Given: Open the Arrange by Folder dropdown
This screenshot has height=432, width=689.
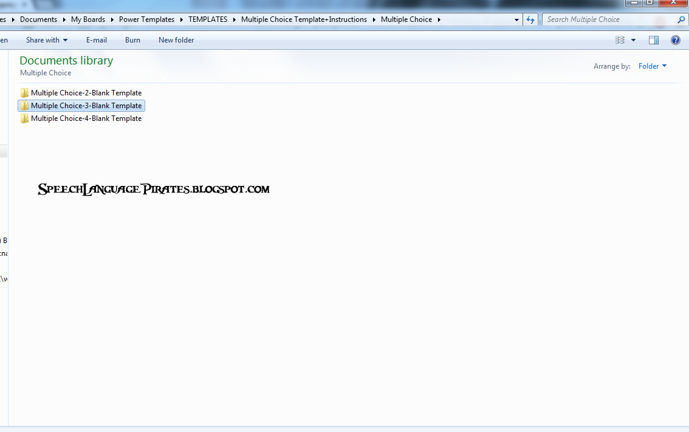Looking at the screenshot, I should 653,66.
